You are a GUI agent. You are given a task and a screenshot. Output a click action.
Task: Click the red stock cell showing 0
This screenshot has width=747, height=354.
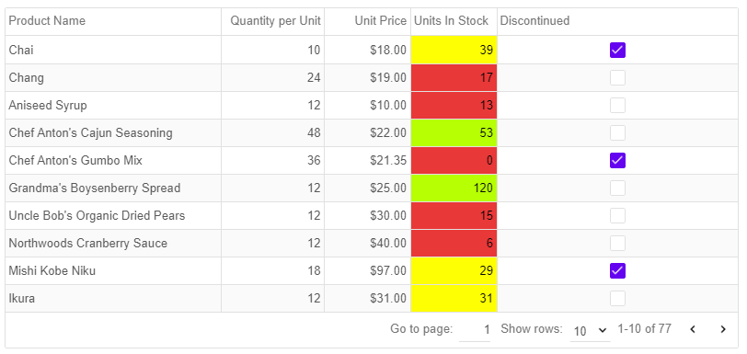(x=454, y=161)
